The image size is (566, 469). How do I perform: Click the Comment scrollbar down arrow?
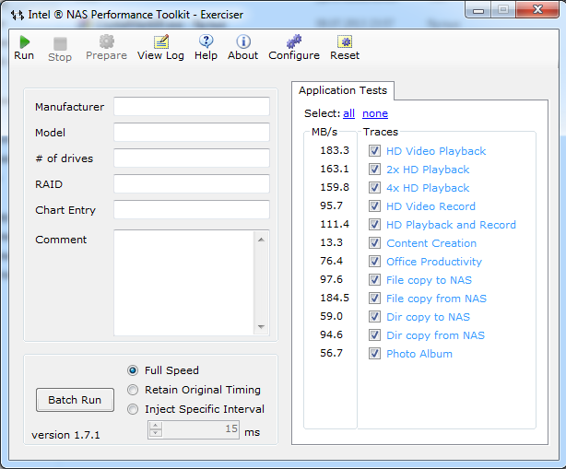tap(262, 326)
